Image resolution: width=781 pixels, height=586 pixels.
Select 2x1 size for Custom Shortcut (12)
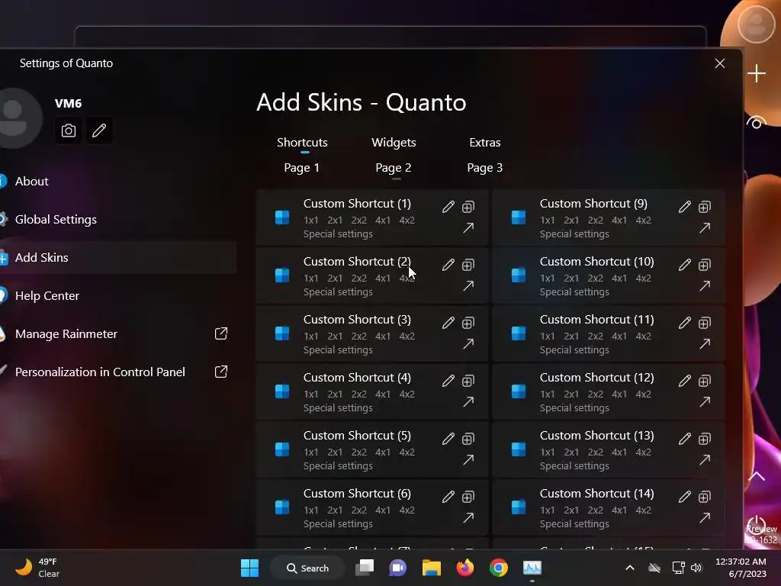571,394
